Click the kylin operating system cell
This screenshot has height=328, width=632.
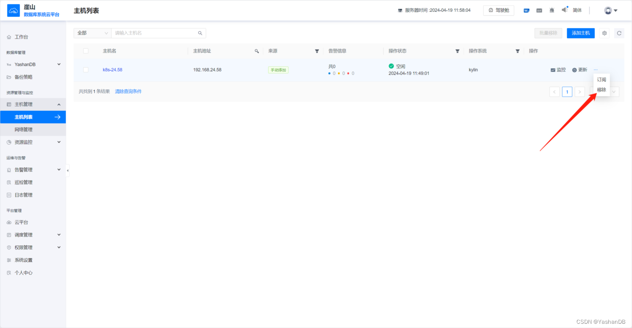(473, 70)
